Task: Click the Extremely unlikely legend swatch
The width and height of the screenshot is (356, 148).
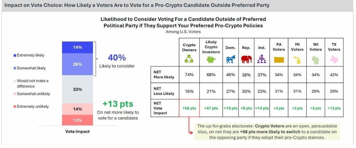Action: (15, 107)
